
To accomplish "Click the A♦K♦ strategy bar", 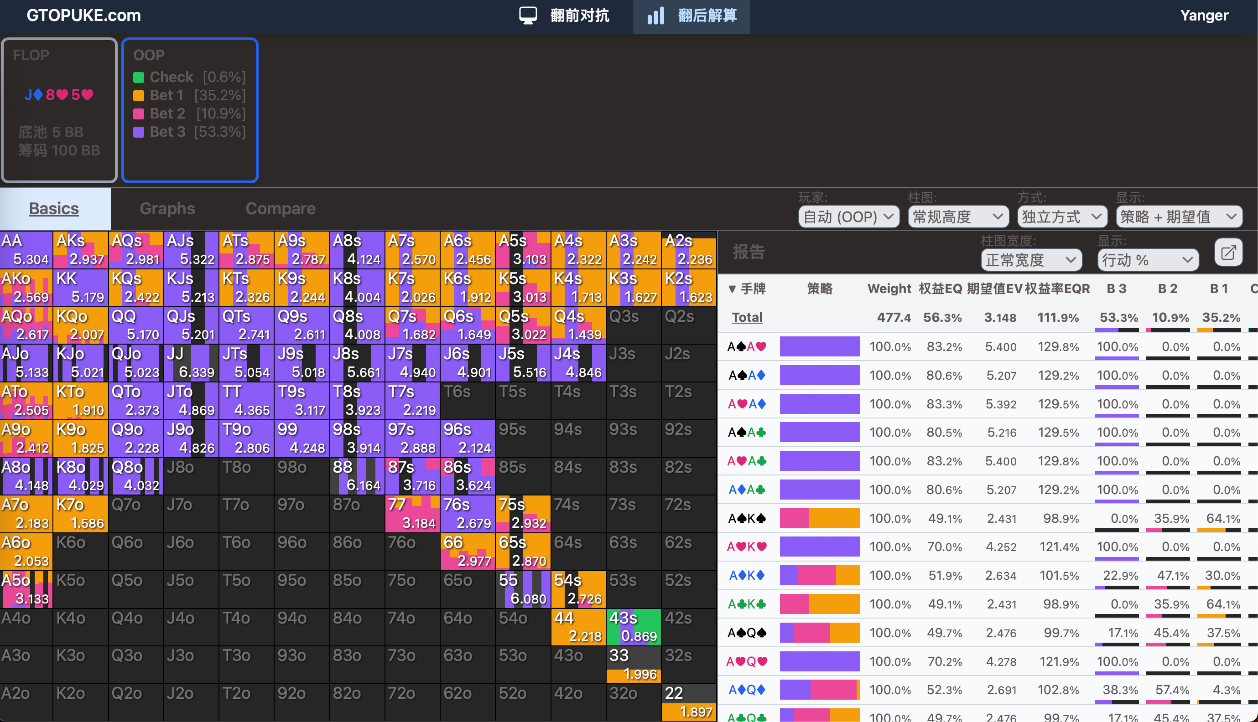I will (x=820, y=575).
